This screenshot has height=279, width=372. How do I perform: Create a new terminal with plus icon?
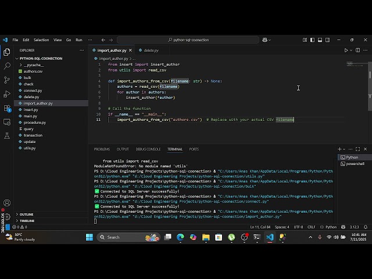(339, 149)
